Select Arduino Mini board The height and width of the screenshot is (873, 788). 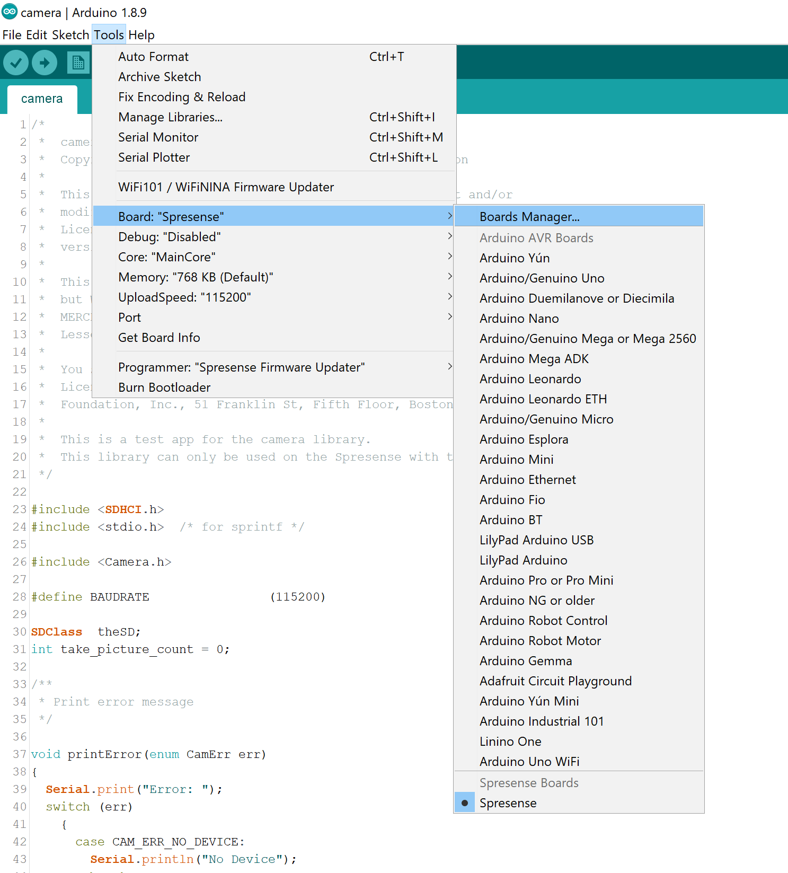coord(579,459)
